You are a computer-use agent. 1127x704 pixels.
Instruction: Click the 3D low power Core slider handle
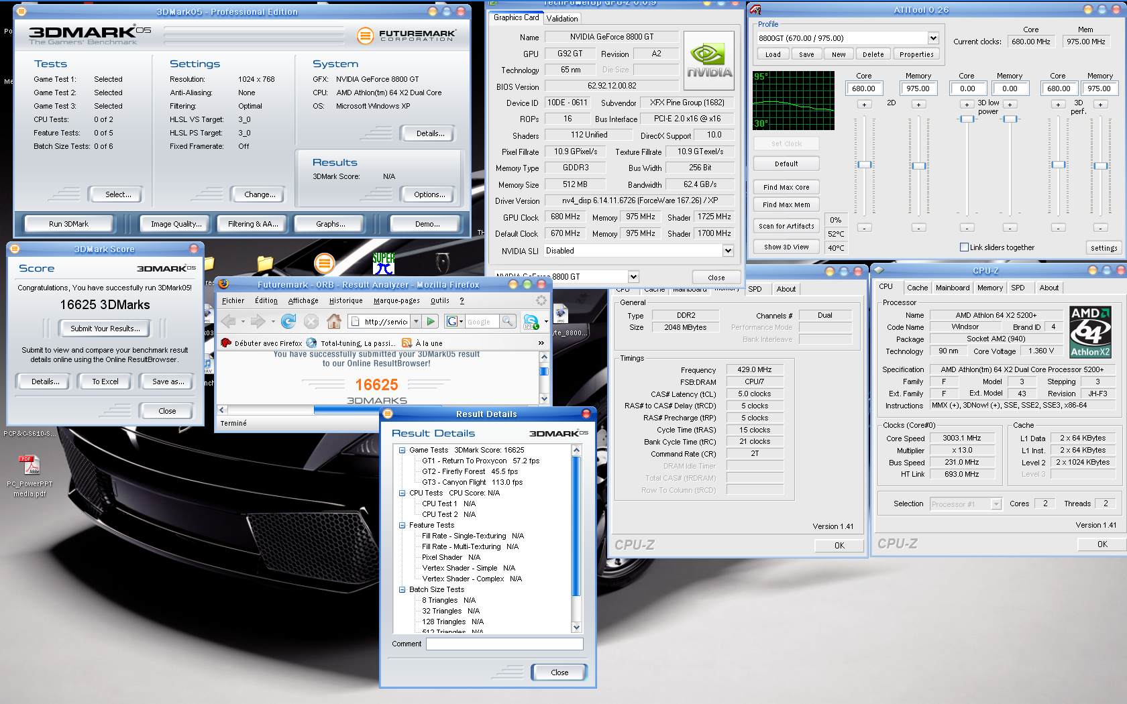(967, 119)
